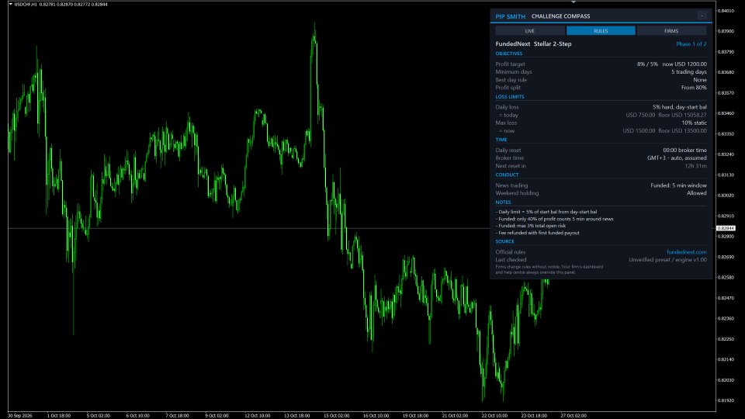Viewport: 745px width, 419px height.
Task: Click the "Daily limit = 5% of start bal" note
Action: click(546, 212)
